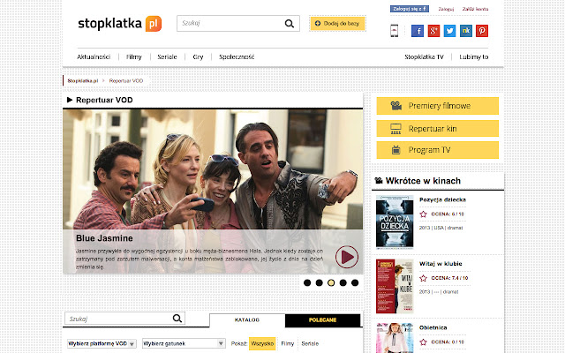Show only Seriale filter
The image size is (565, 353).
click(x=310, y=343)
